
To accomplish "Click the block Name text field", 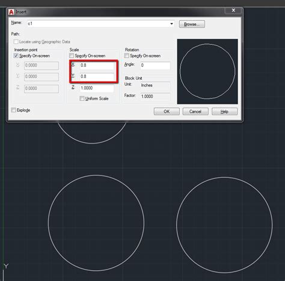I will click(x=99, y=24).
